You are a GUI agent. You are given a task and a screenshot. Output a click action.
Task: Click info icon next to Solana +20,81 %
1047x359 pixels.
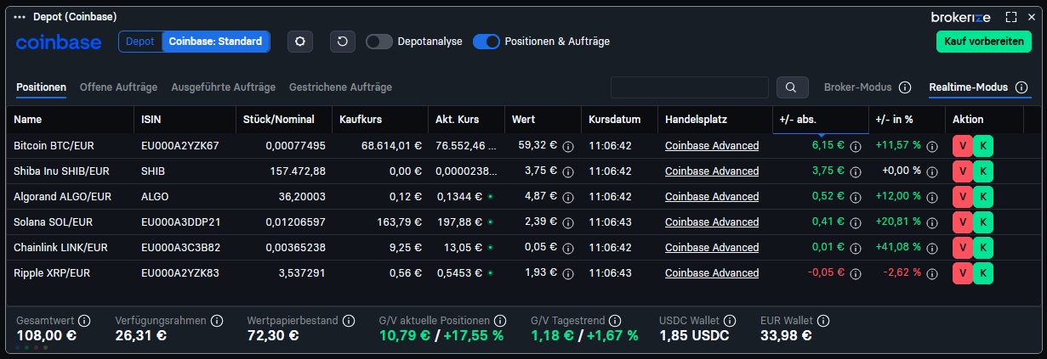point(933,222)
